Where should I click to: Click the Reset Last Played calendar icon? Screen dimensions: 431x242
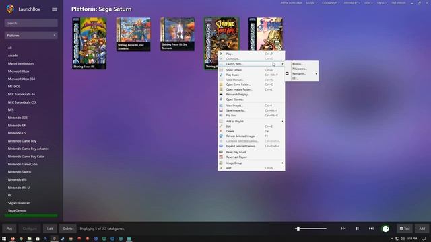[x=221, y=157]
